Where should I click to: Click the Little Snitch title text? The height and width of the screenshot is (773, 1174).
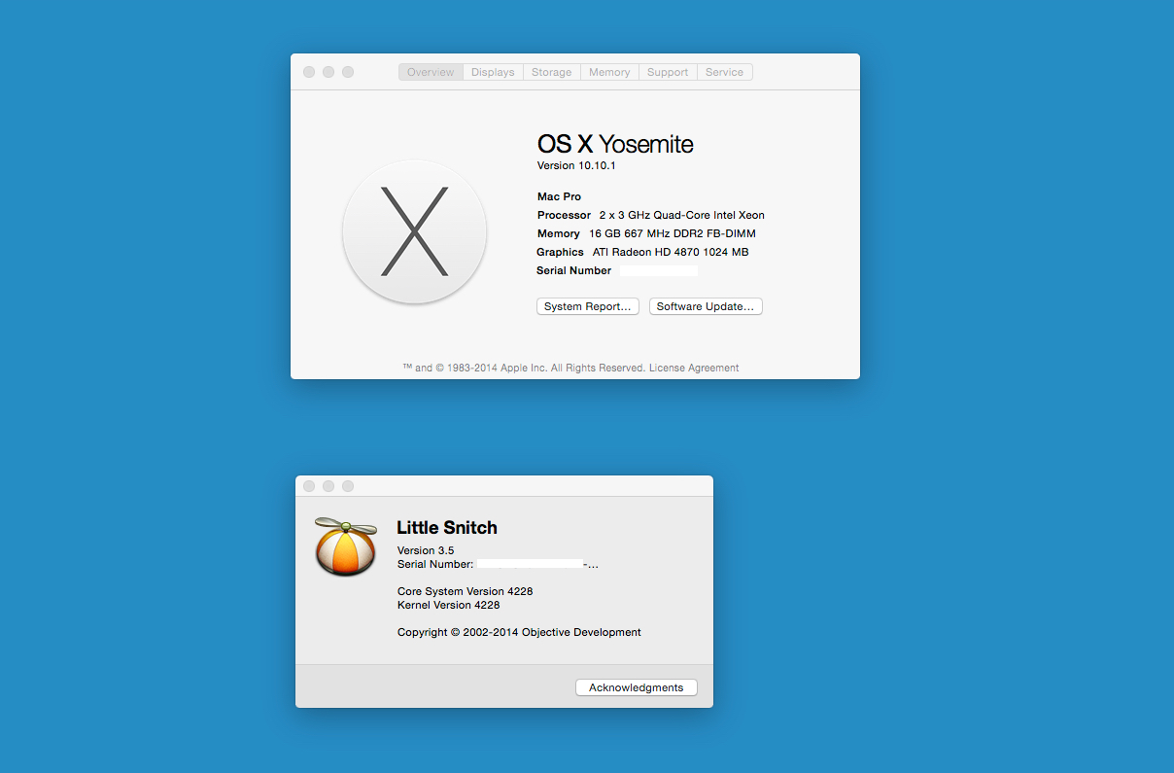click(447, 528)
